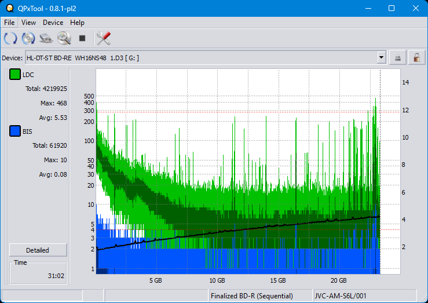This screenshot has width=428, height=303.
Task: Open the View menu
Action: click(x=28, y=23)
